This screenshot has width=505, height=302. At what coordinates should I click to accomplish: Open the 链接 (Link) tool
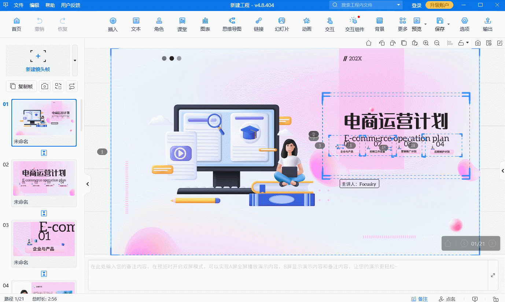click(259, 24)
